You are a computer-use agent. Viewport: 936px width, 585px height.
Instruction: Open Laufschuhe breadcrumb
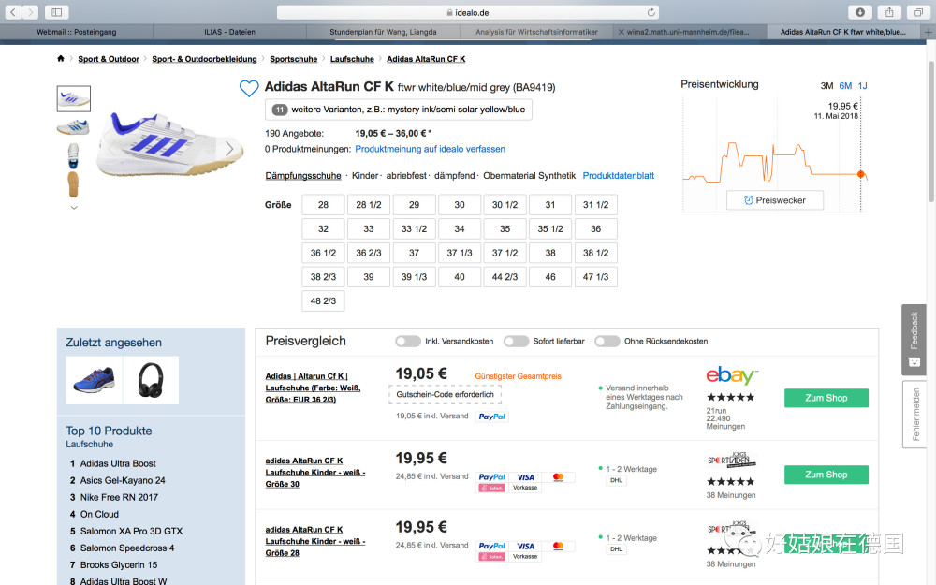[x=352, y=58]
